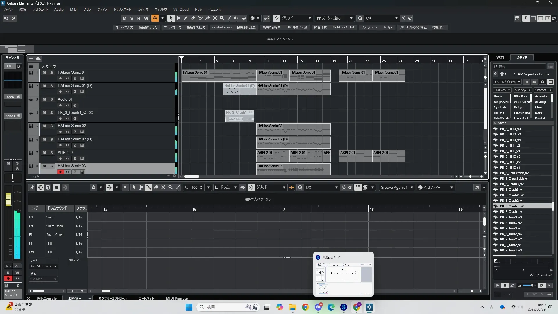Mute the Audio 01 track
This screenshot has height=314, width=558.
(x=44, y=99)
